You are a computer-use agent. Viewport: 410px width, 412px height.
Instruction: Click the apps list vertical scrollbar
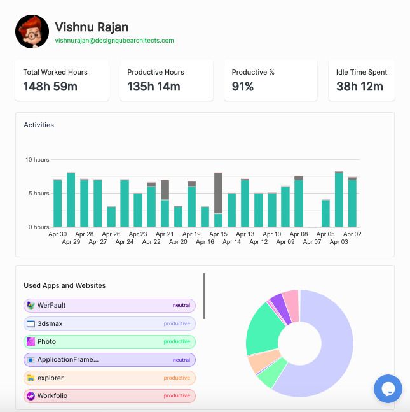204,296
